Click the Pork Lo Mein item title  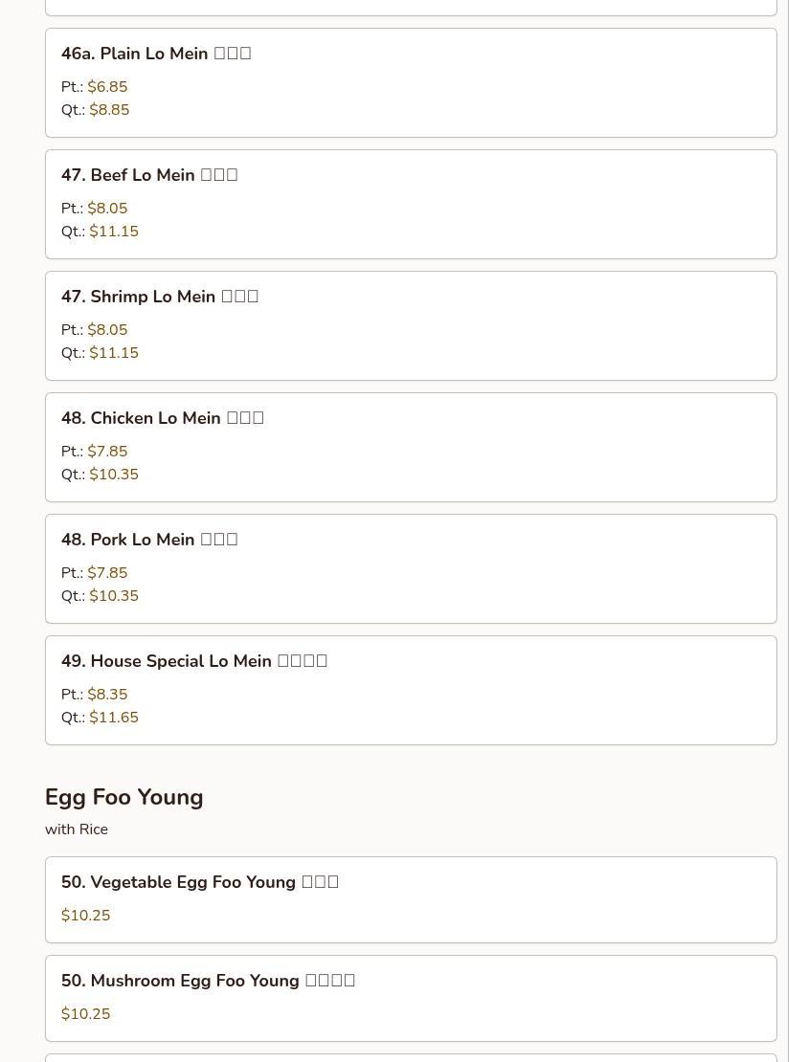pyautogui.click(x=149, y=540)
